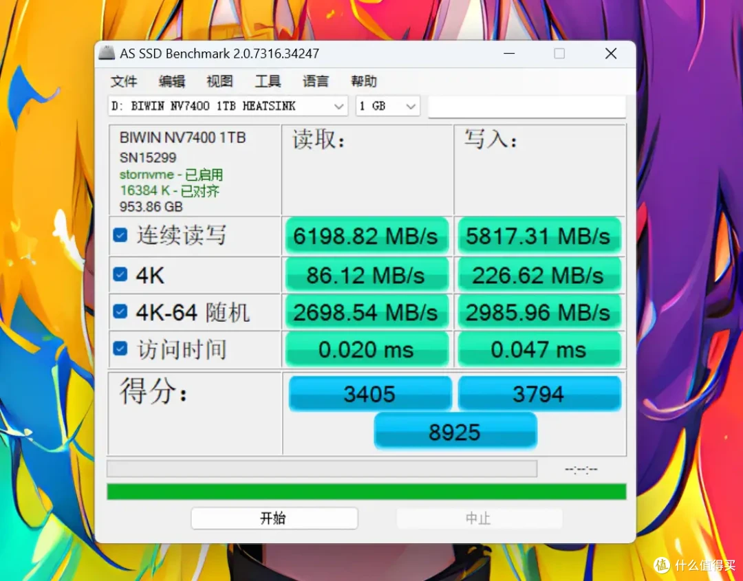Click the 4K write result 226.62 MB/s
Viewport: 743px width, 581px height.
point(539,275)
